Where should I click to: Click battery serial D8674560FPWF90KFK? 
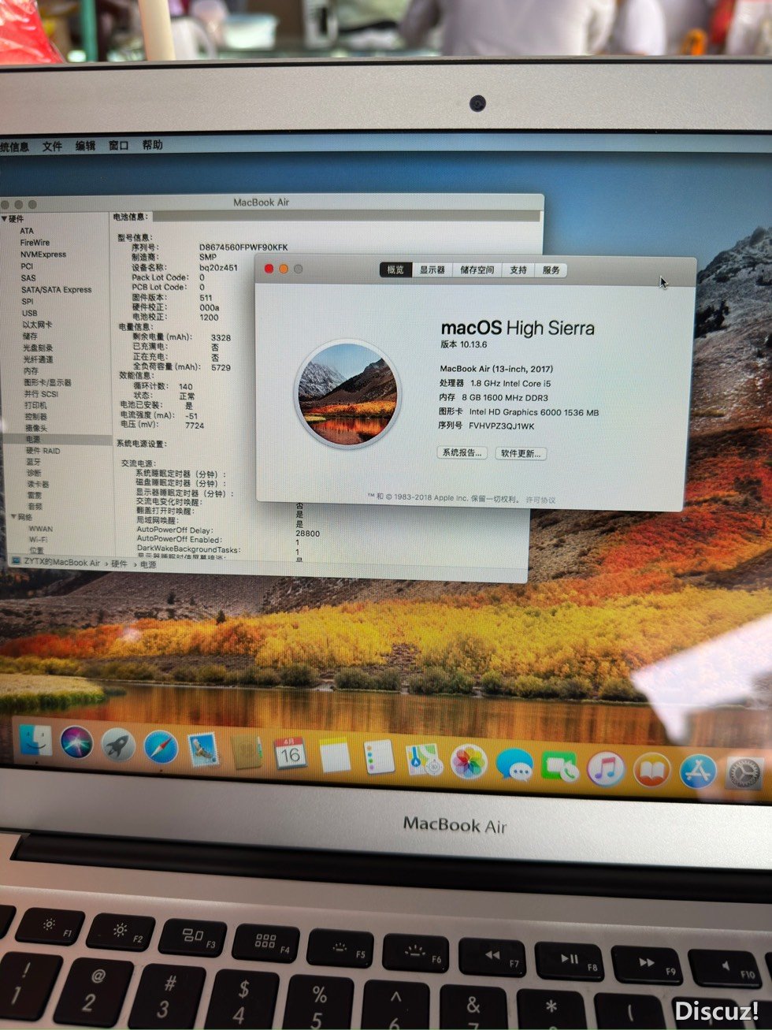pos(243,247)
